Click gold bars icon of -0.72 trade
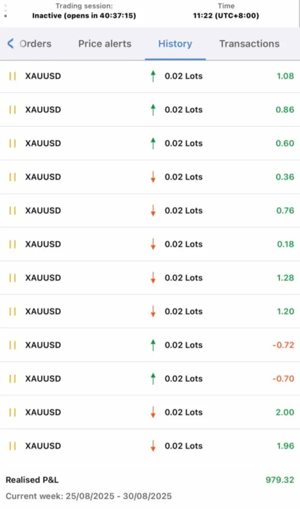The image size is (300, 509). [x=13, y=345]
